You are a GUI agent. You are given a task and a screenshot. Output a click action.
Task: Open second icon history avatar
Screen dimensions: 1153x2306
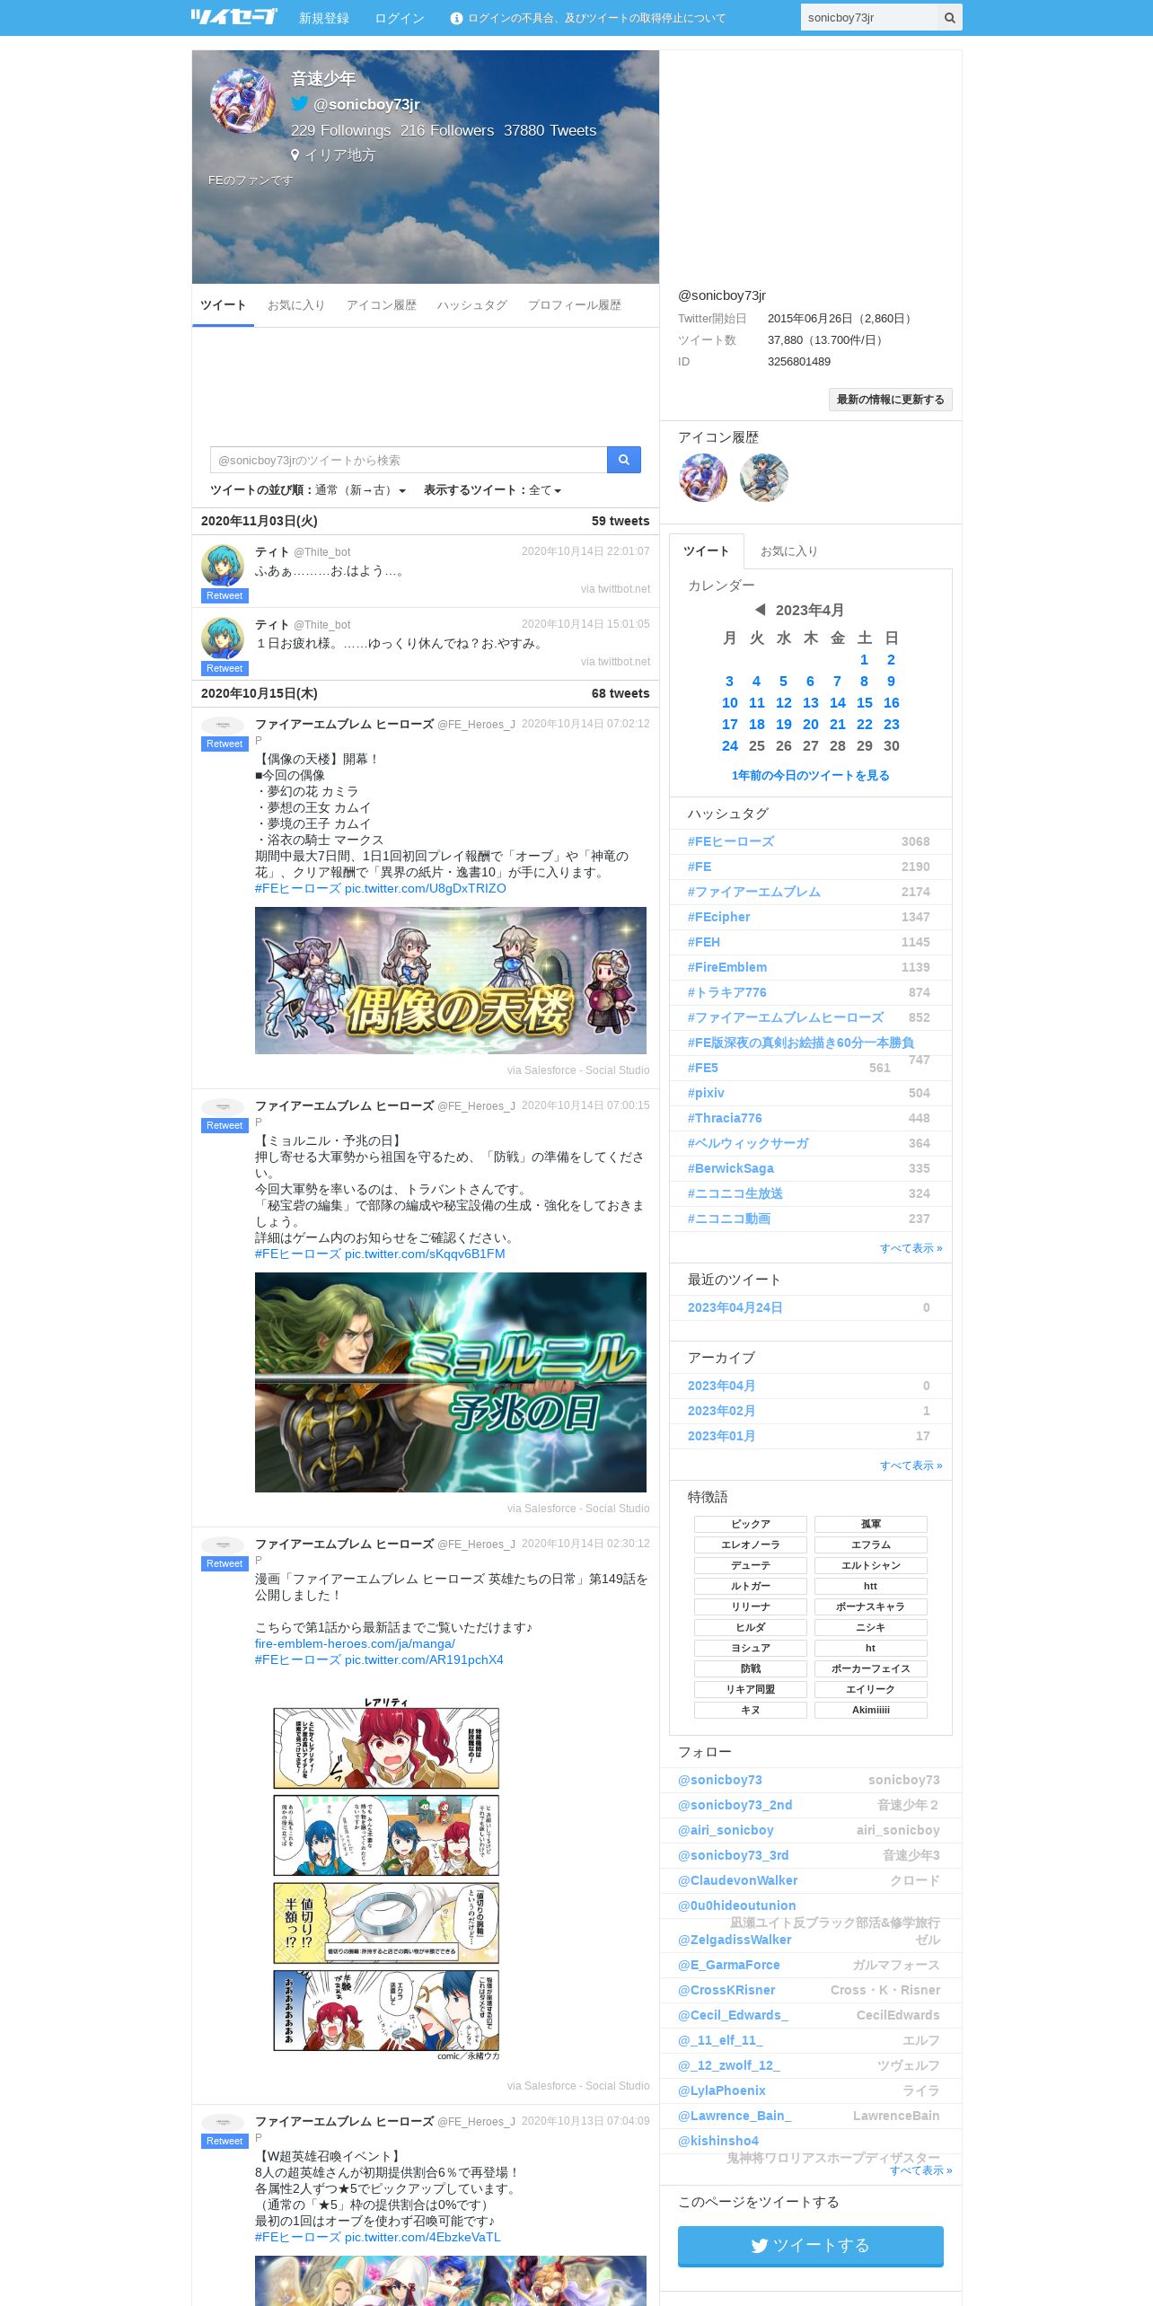pyautogui.click(x=764, y=478)
